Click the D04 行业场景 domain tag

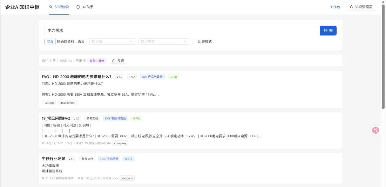109,159
